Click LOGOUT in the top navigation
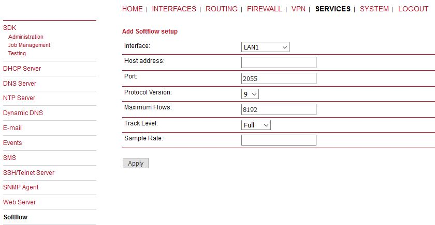 (x=413, y=9)
